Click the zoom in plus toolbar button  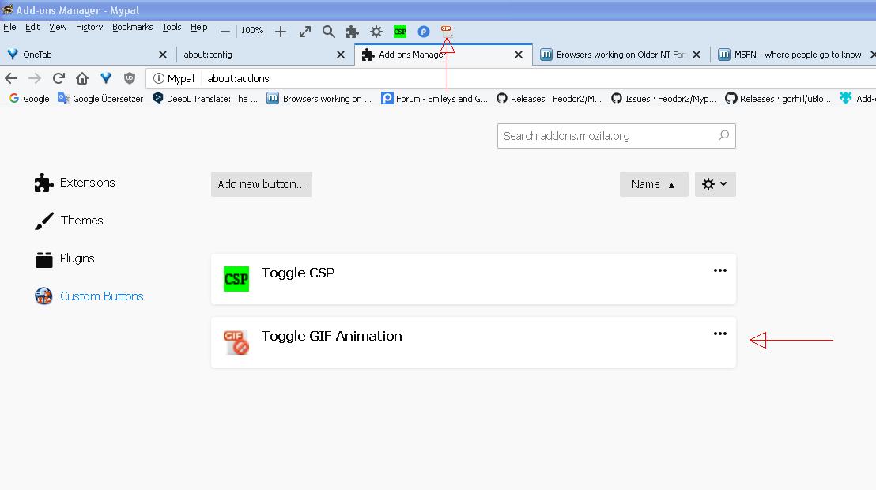tap(281, 32)
